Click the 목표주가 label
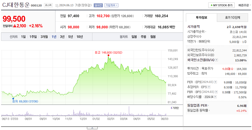 [207, 69]
